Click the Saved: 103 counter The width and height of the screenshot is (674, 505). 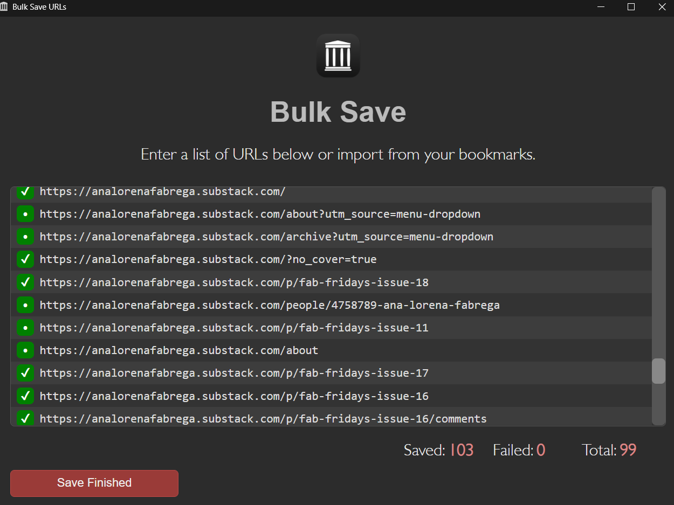pos(438,449)
